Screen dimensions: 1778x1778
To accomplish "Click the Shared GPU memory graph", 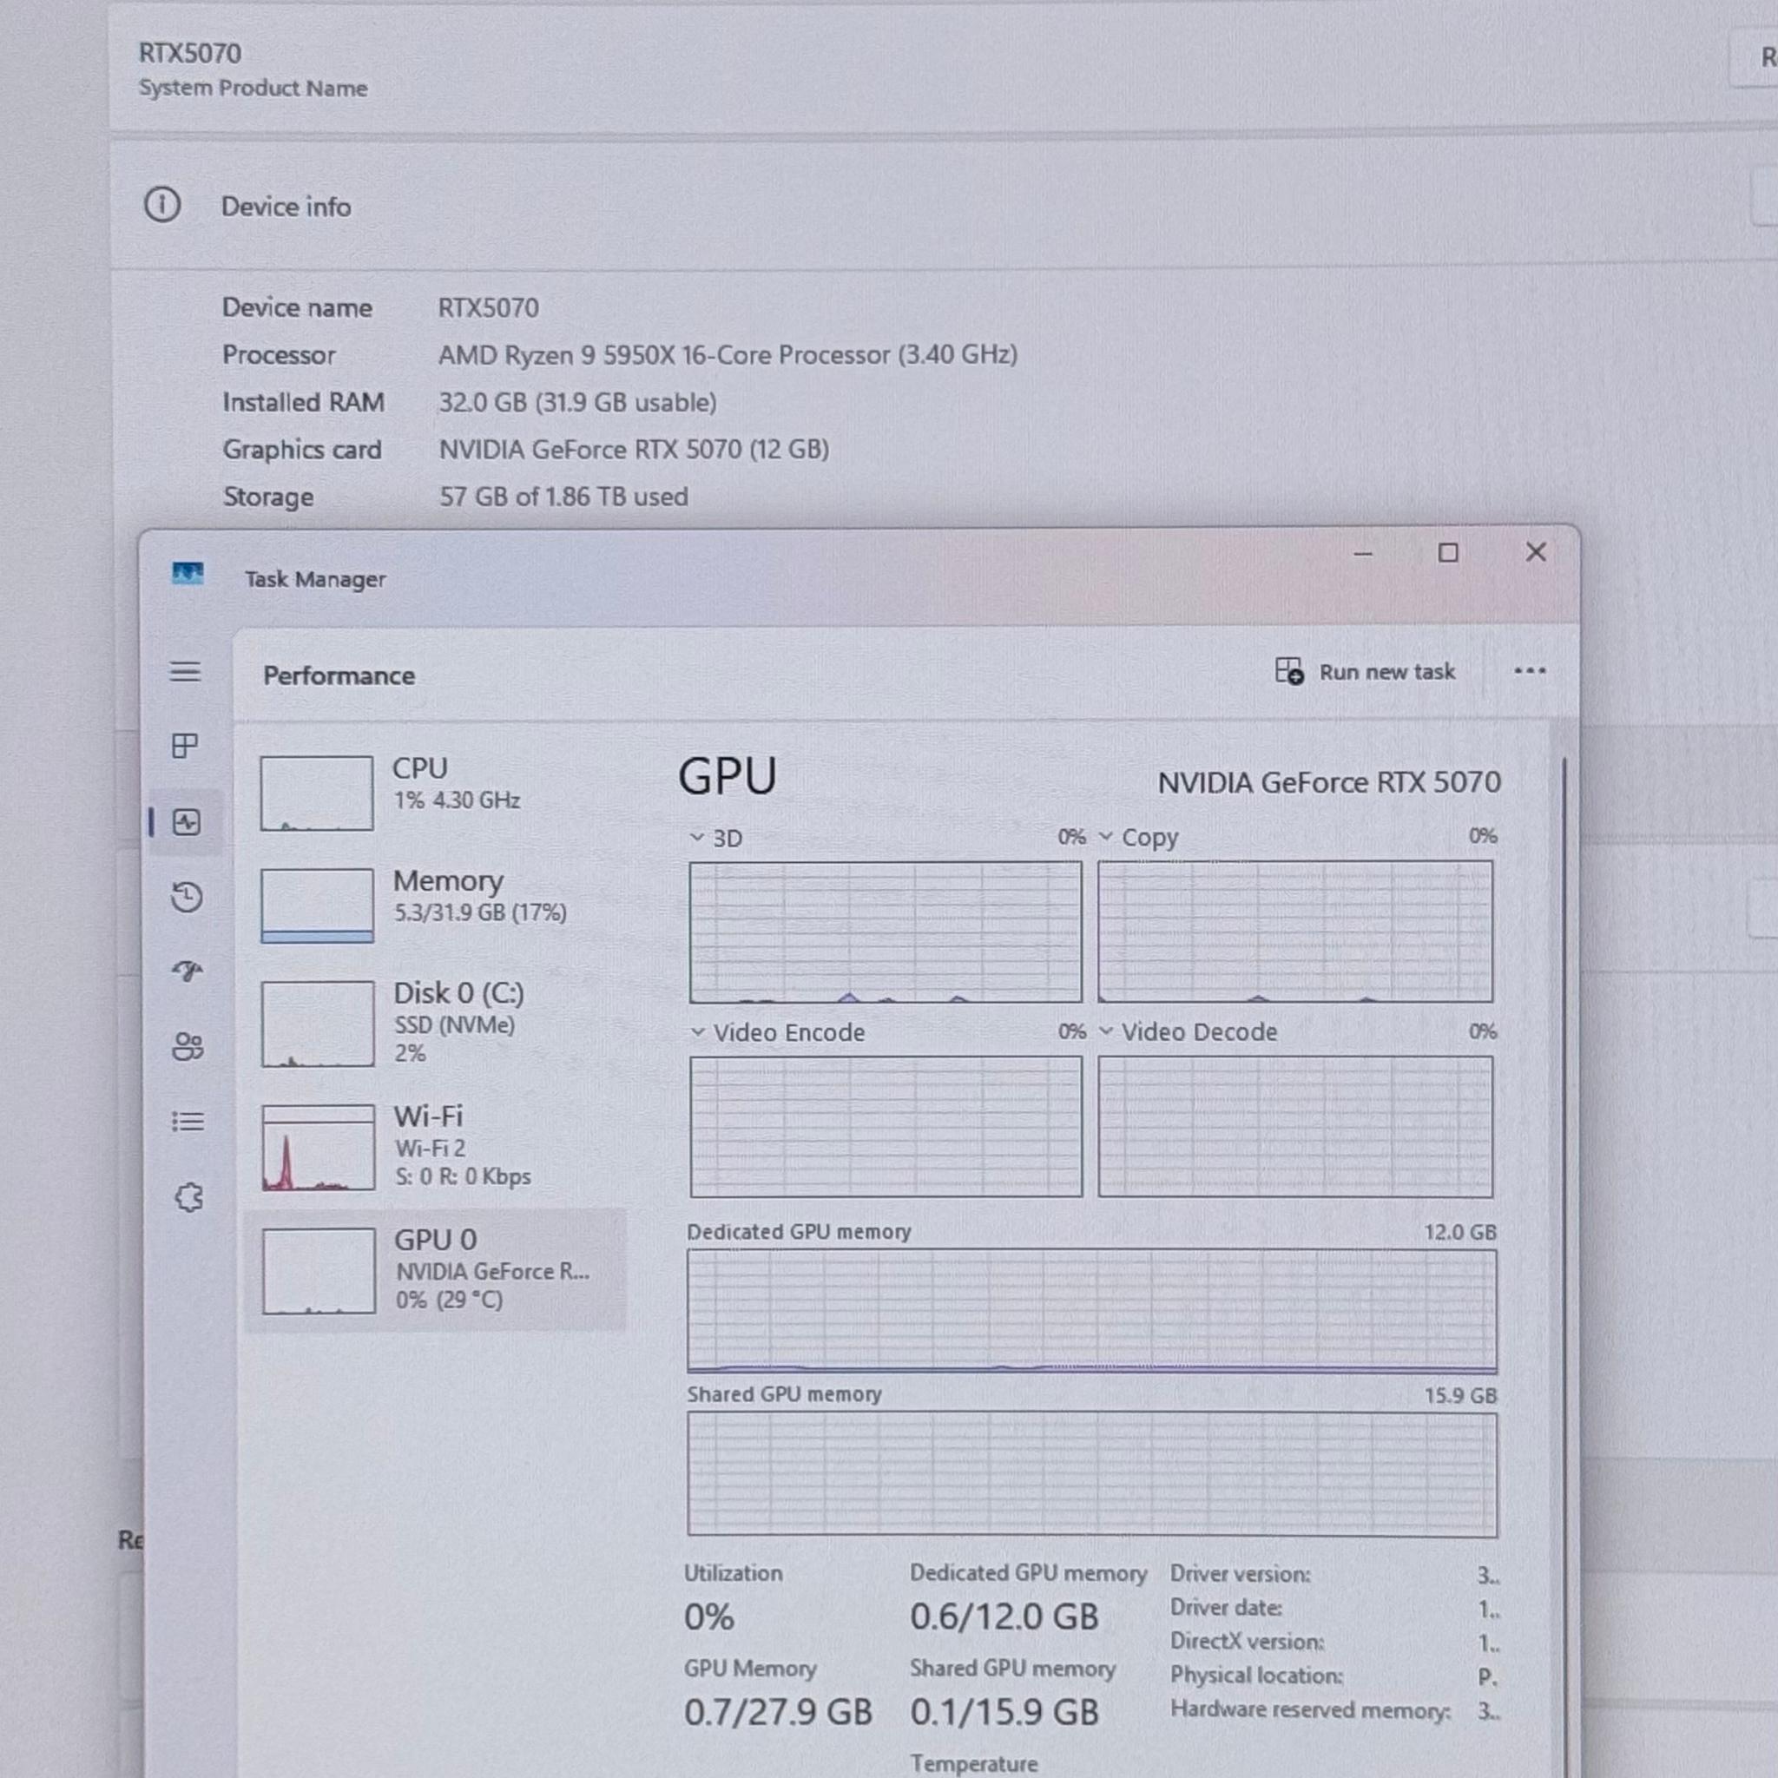I will click(1091, 1474).
